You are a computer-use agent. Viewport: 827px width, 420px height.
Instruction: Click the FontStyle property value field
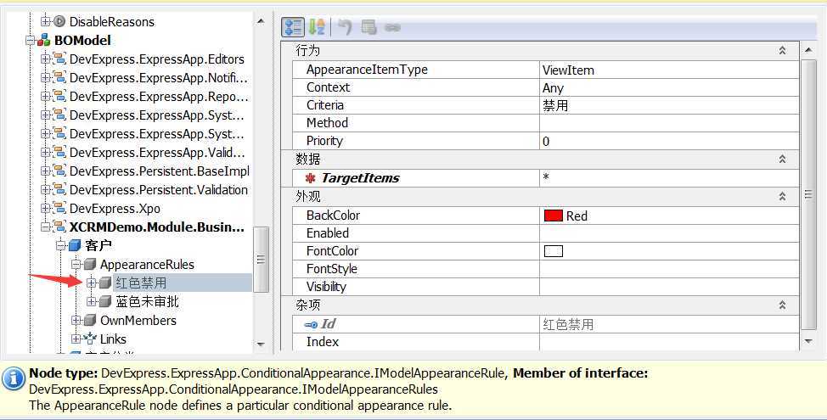tap(669, 269)
